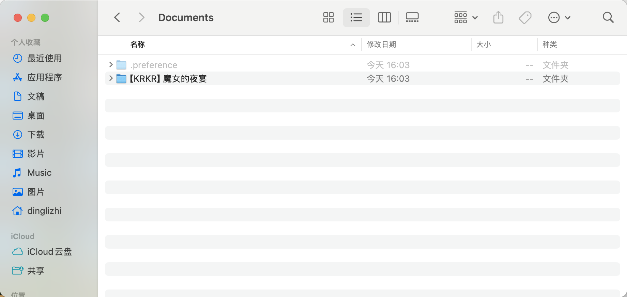Viewport: 627px width, 297px height.
Task: Expand the .preference folder
Action: click(111, 65)
